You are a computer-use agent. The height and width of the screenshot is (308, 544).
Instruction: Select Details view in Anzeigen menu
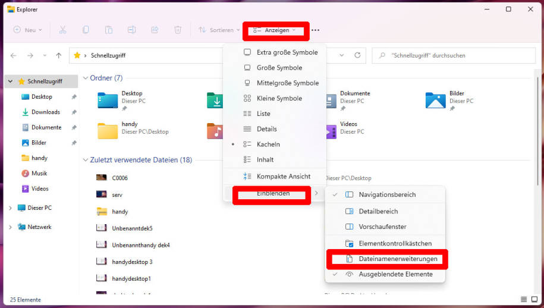coord(266,129)
